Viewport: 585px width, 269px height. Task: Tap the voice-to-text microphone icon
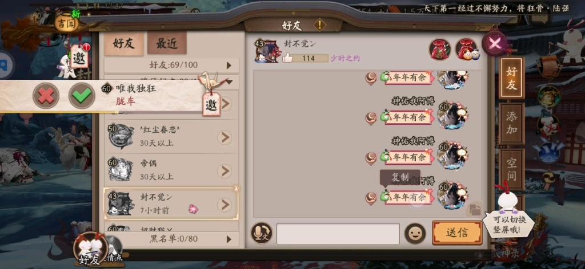[x=261, y=233]
